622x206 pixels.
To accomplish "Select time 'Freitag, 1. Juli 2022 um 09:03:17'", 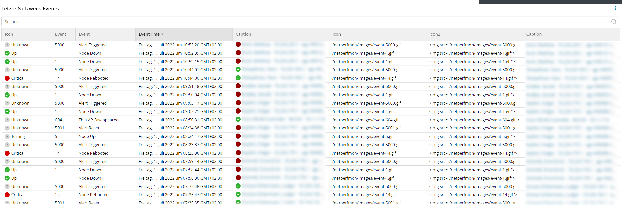I will pos(180,103).
